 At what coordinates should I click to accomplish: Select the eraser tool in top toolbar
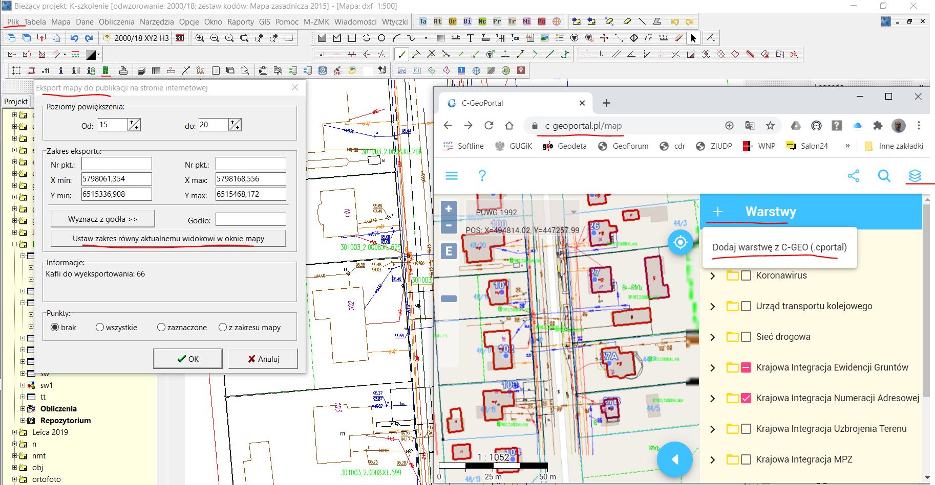(627, 21)
